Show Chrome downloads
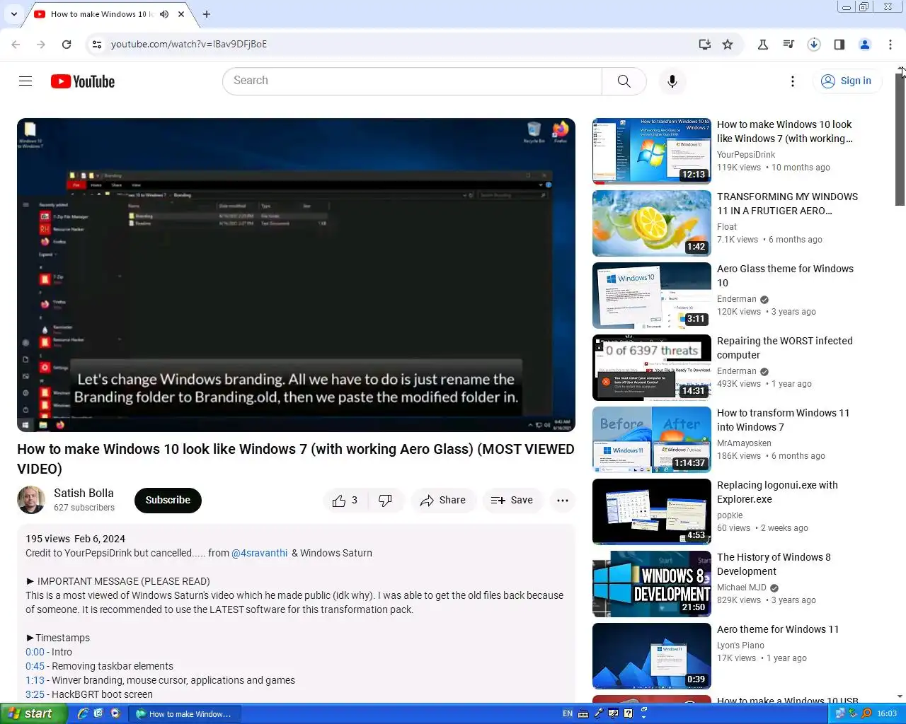 point(814,44)
